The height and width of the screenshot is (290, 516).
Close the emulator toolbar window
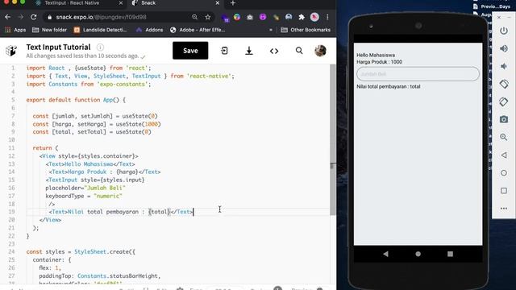click(499, 17)
